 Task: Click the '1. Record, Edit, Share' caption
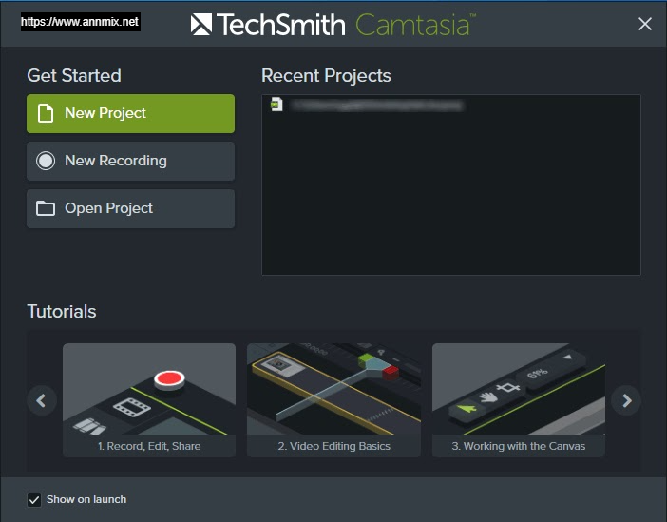pyautogui.click(x=149, y=446)
